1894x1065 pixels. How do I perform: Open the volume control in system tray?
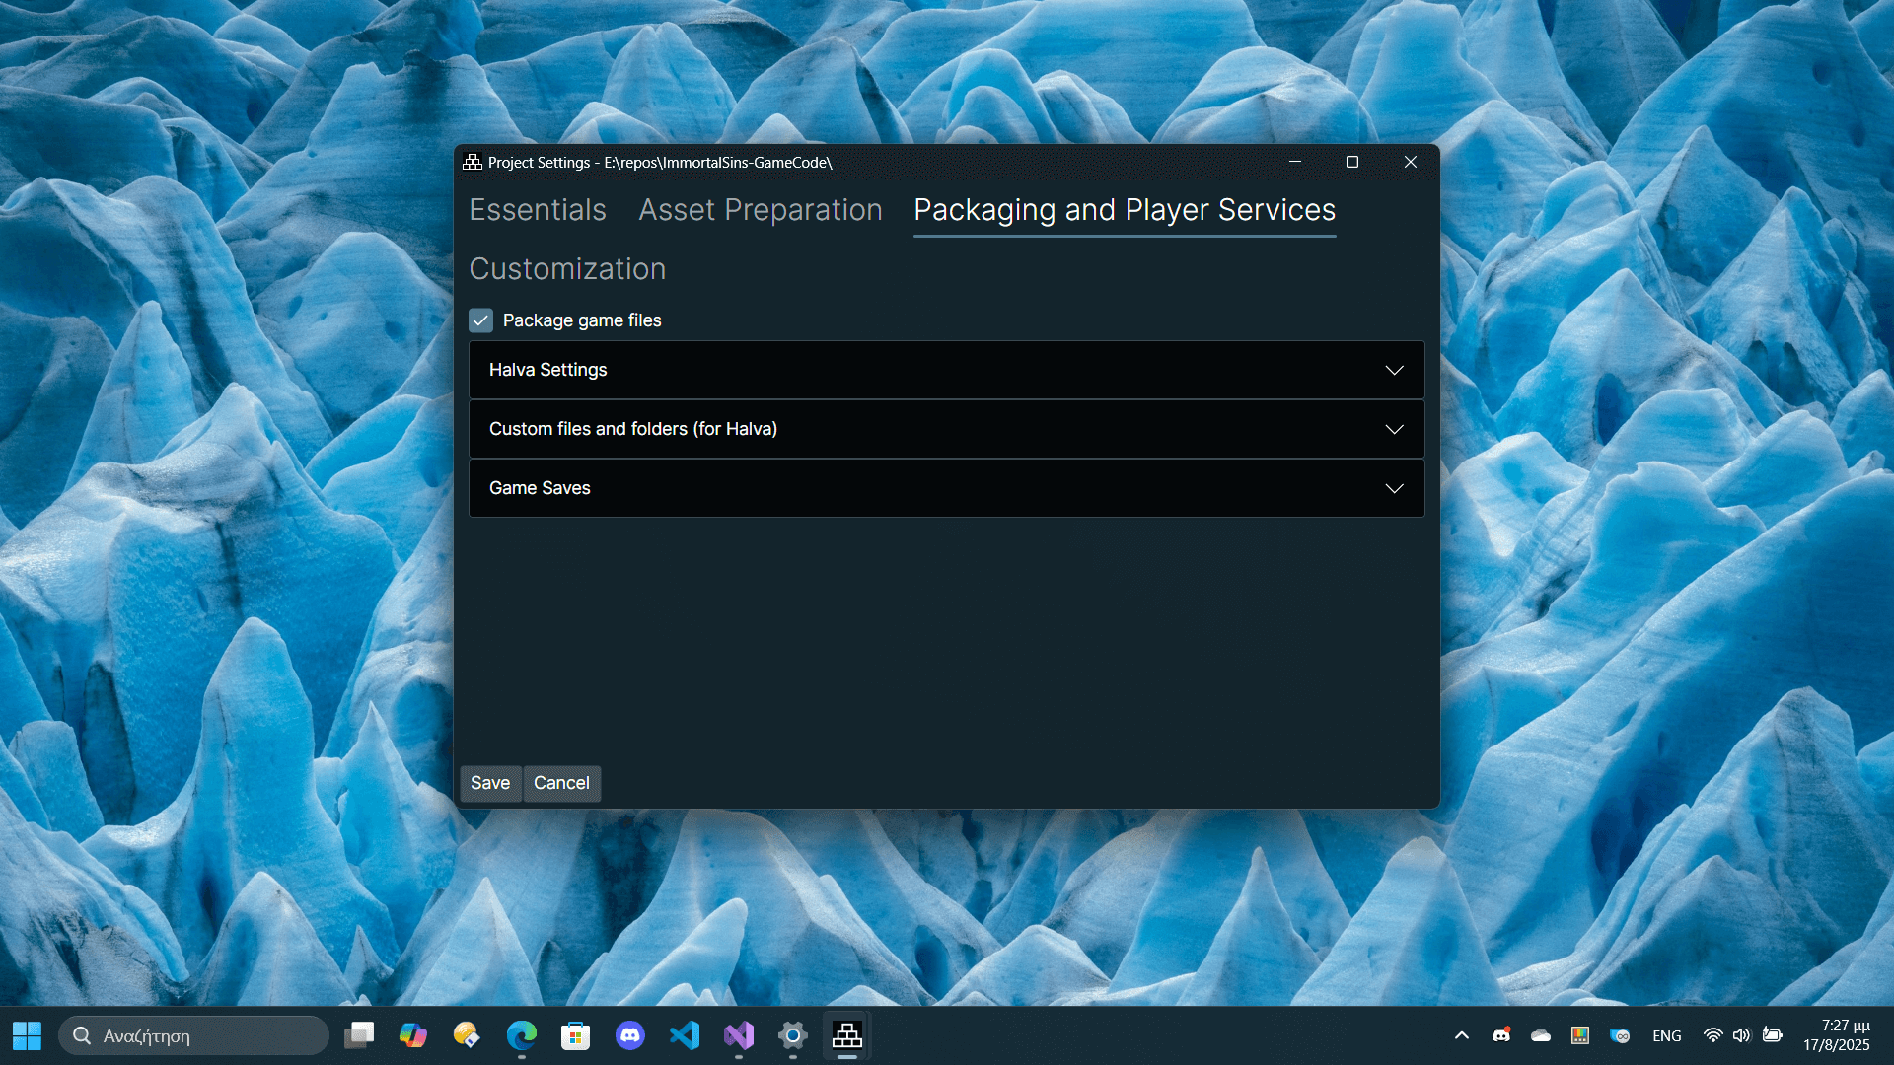click(x=1742, y=1035)
